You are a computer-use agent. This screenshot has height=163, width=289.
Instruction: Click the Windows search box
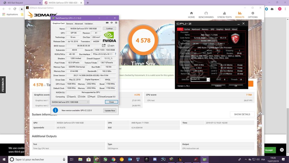point(38,159)
